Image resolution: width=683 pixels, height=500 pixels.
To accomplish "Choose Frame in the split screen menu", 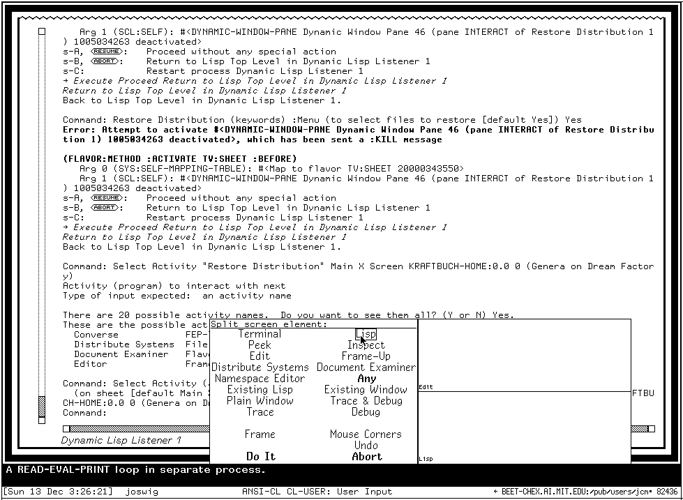I will [260, 434].
